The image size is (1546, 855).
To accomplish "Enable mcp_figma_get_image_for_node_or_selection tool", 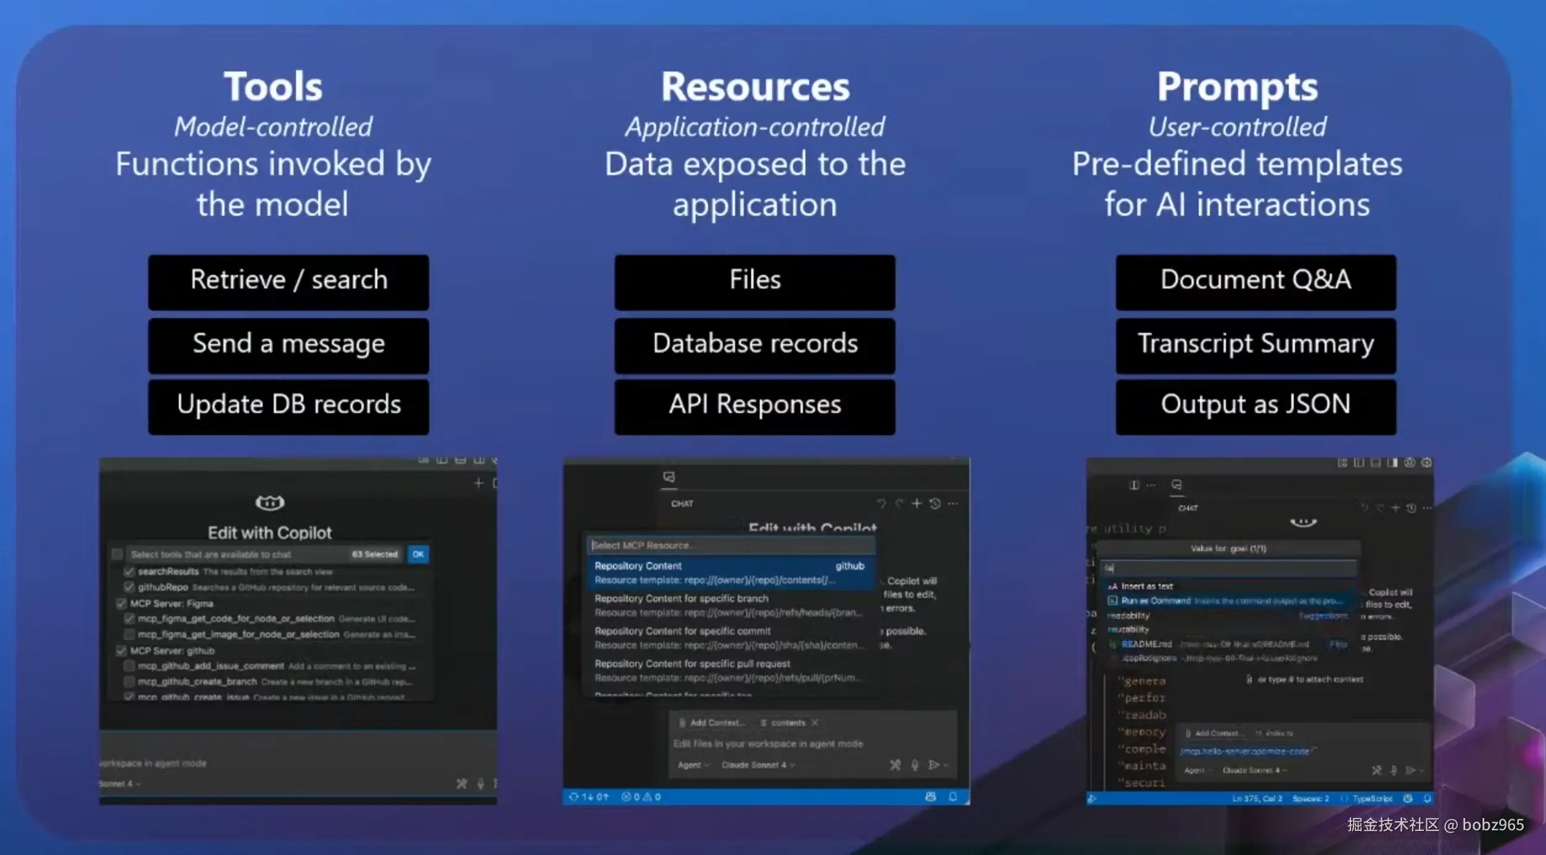I will click(x=129, y=634).
